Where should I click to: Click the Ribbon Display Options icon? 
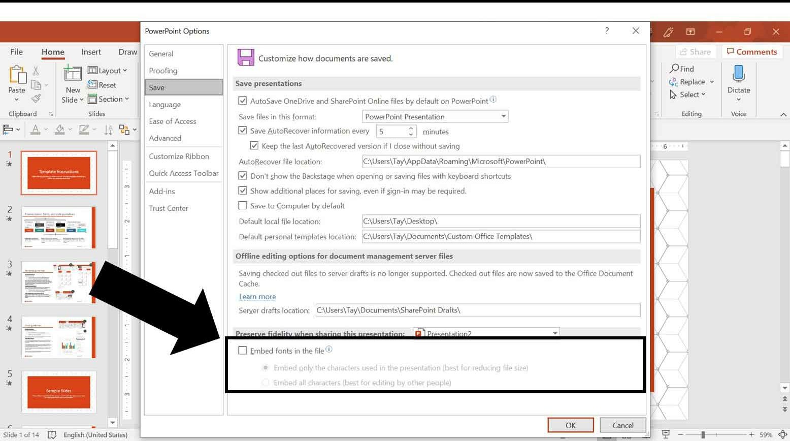point(690,31)
